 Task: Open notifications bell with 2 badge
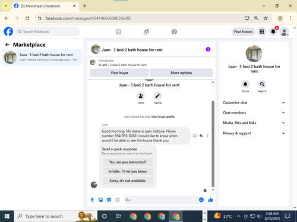click(273, 31)
